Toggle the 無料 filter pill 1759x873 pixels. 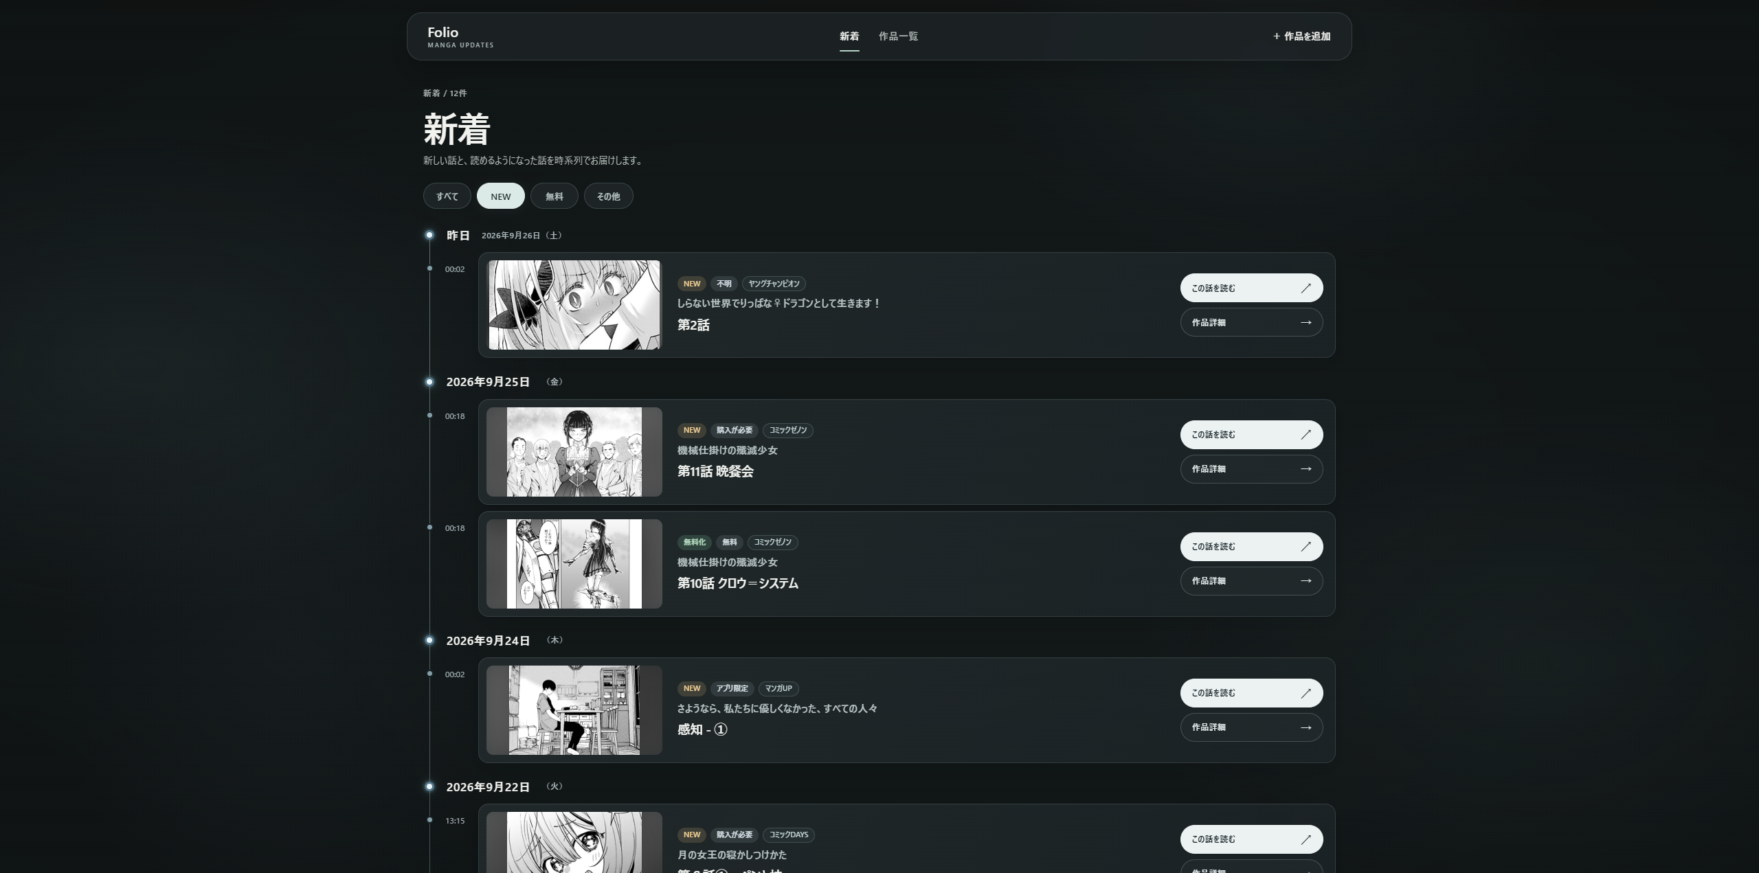tap(554, 196)
